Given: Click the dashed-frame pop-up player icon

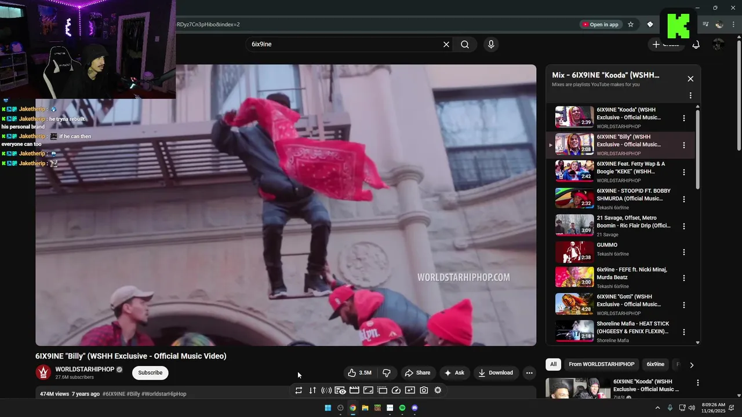Looking at the screenshot, I should point(382,390).
